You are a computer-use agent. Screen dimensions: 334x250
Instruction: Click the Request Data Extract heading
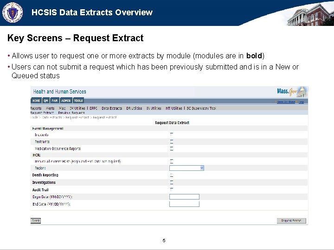click(172, 123)
